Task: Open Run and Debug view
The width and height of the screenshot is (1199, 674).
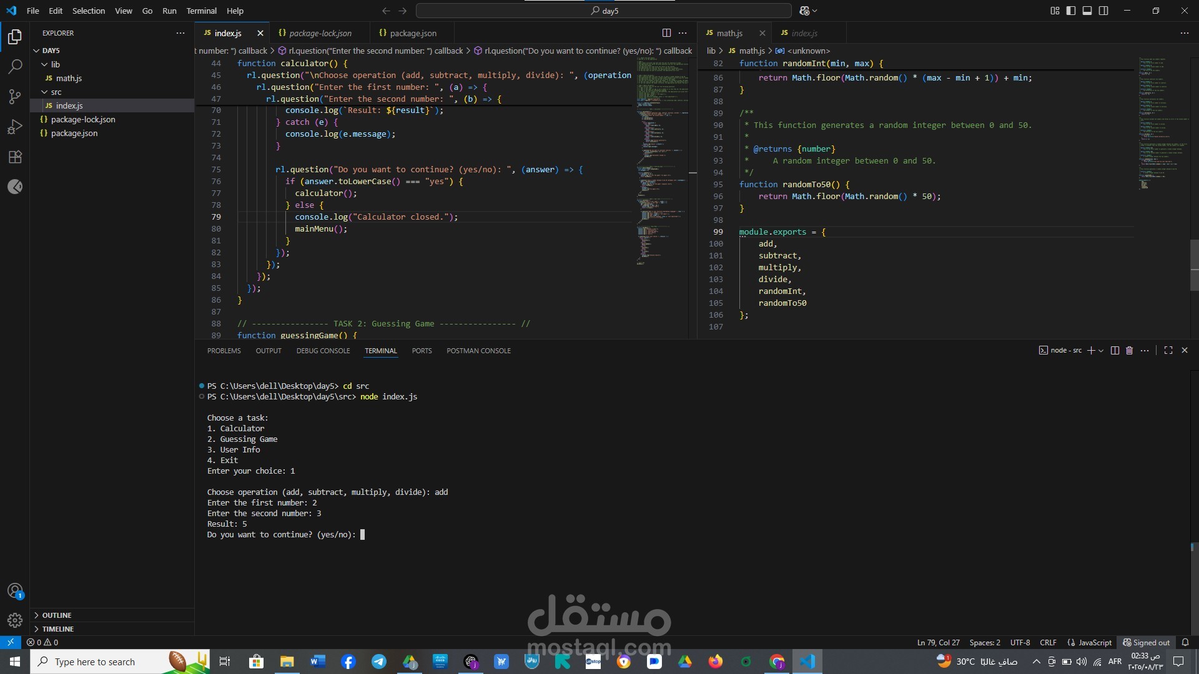Action: pos(15,127)
